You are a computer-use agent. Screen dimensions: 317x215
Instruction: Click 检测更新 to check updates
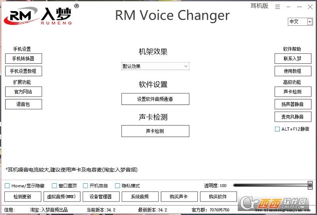point(23,196)
